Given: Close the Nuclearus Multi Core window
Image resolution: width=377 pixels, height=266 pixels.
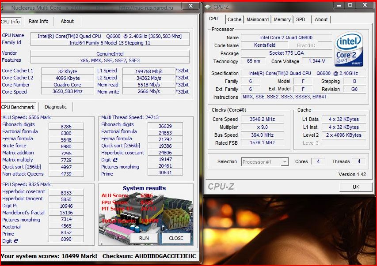Looking at the screenshot, I should tap(190, 6).
